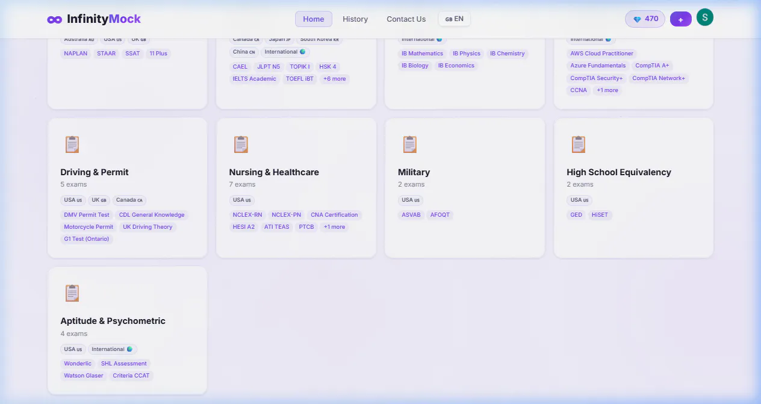Select the CompTIA Security+ exam

click(597, 78)
